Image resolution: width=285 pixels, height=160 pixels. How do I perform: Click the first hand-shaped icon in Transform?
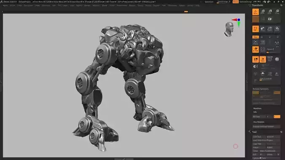[x=263, y=29]
